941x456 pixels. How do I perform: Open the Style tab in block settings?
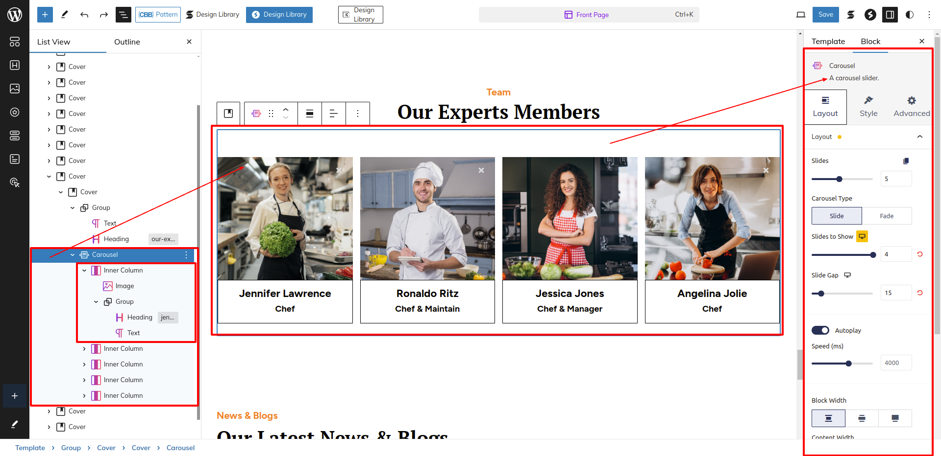[x=868, y=107]
